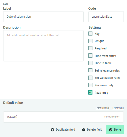
Task: Click the Code field submissionDate
Action: pos(106,17)
